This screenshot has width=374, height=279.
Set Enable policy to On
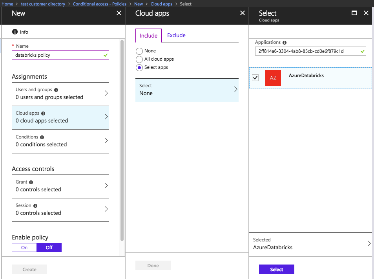tap(24, 247)
